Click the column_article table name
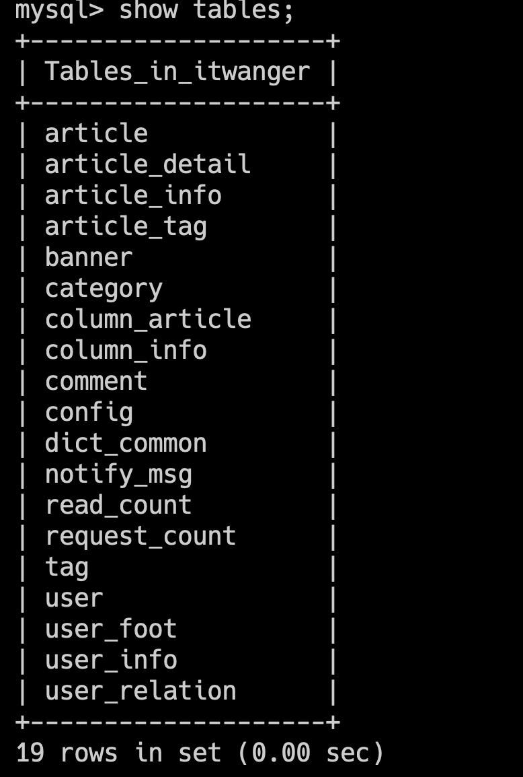The width and height of the screenshot is (523, 777). (148, 319)
